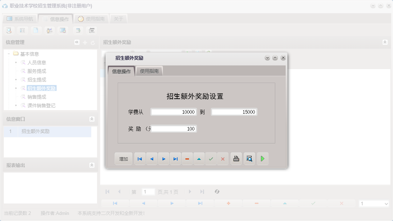The image size is (393, 221).
Task: Click the personnel chart icon in the top toolbar
Action: pos(49,30)
